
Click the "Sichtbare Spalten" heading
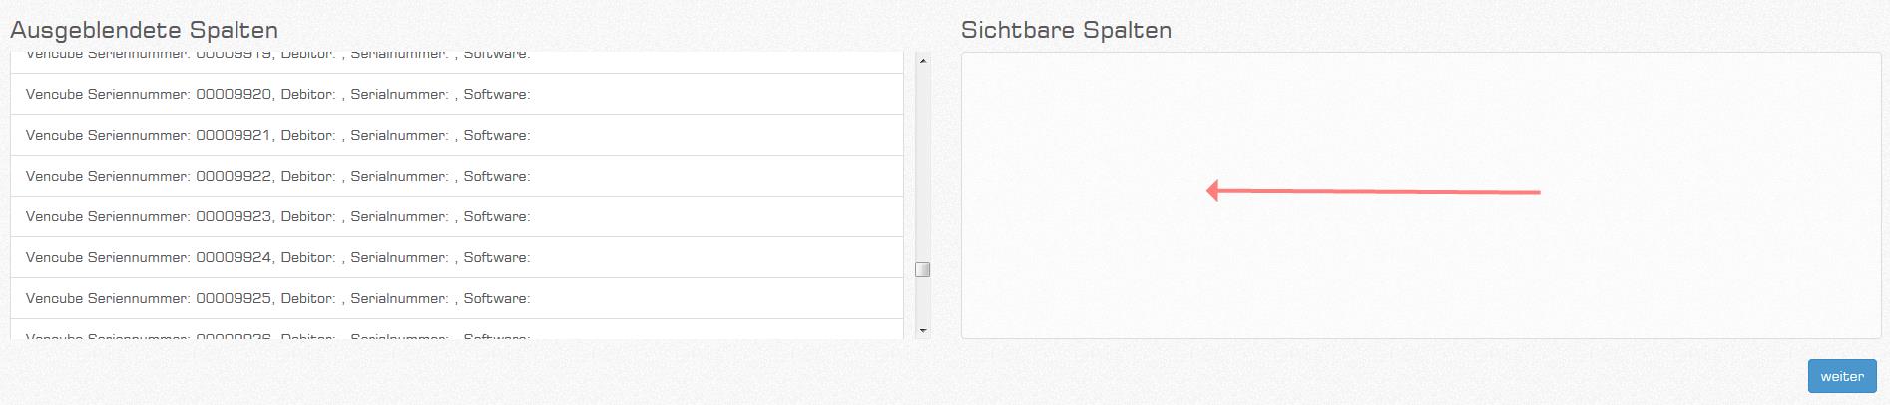[x=1066, y=30]
